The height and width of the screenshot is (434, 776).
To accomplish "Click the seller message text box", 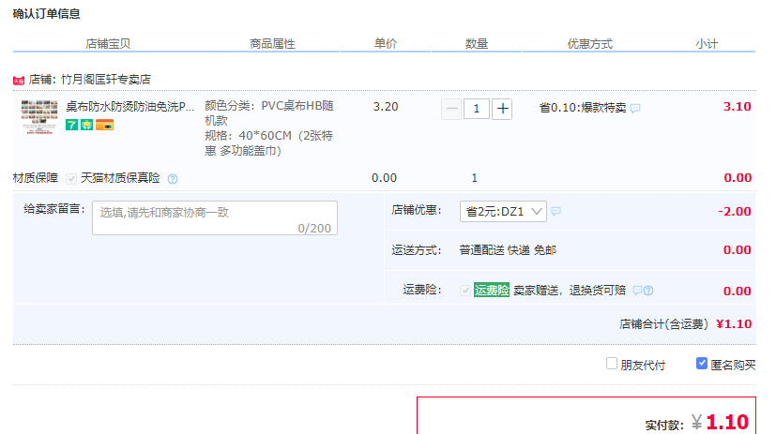I will pyautogui.click(x=215, y=218).
